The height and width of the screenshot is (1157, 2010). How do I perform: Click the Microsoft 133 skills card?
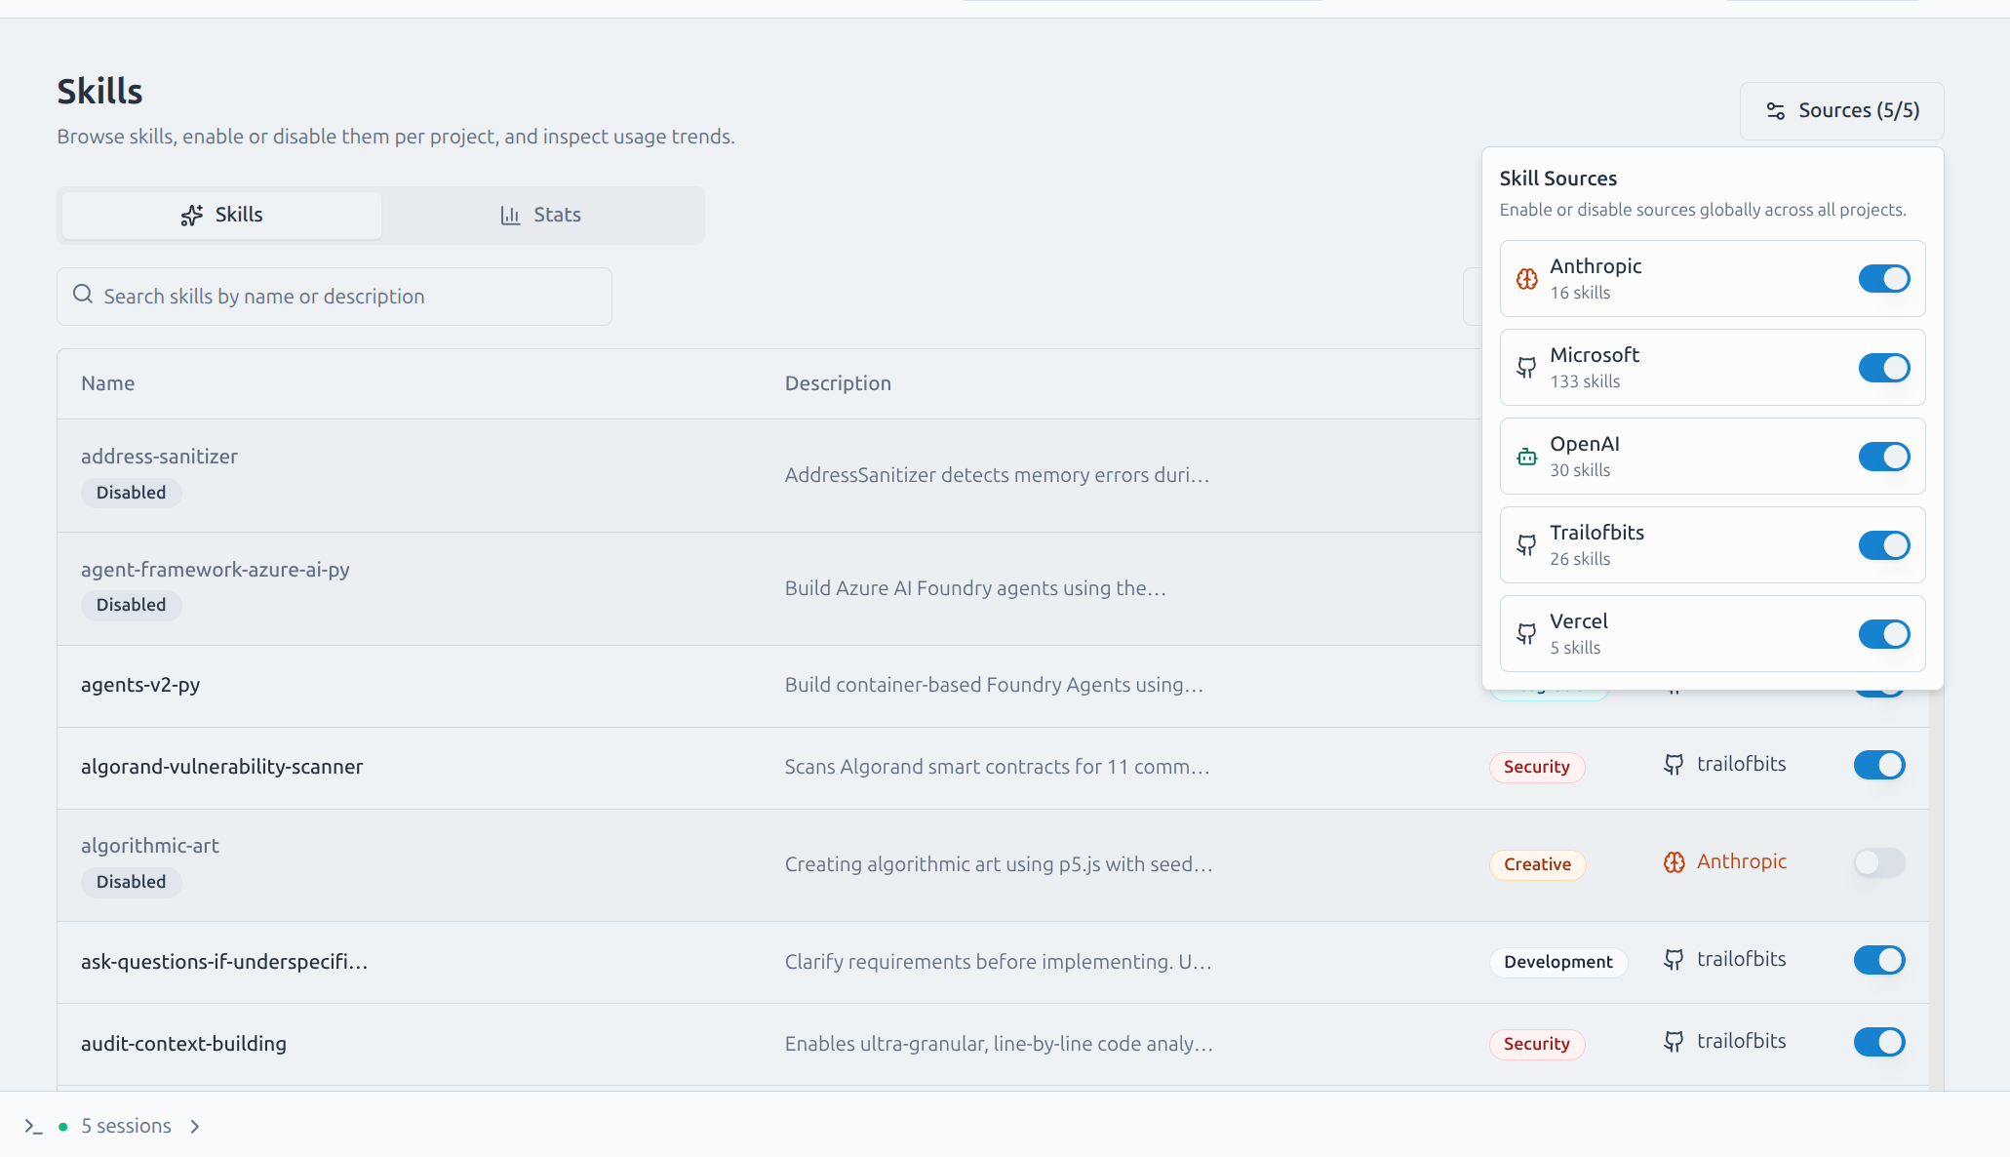pyautogui.click(x=1713, y=368)
